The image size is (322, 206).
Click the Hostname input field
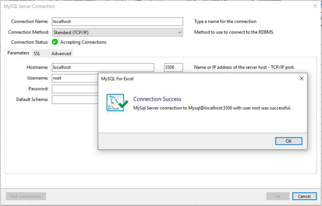(x=103, y=67)
